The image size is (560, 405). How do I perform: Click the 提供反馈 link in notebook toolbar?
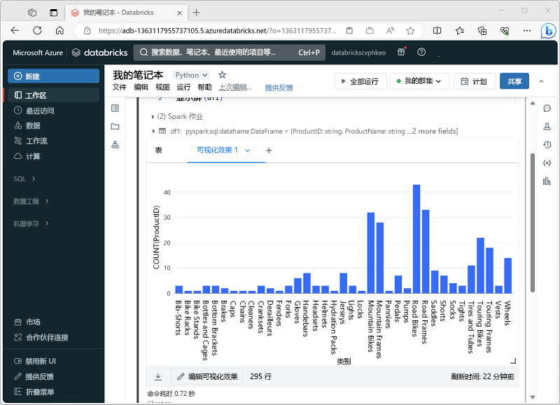click(279, 87)
